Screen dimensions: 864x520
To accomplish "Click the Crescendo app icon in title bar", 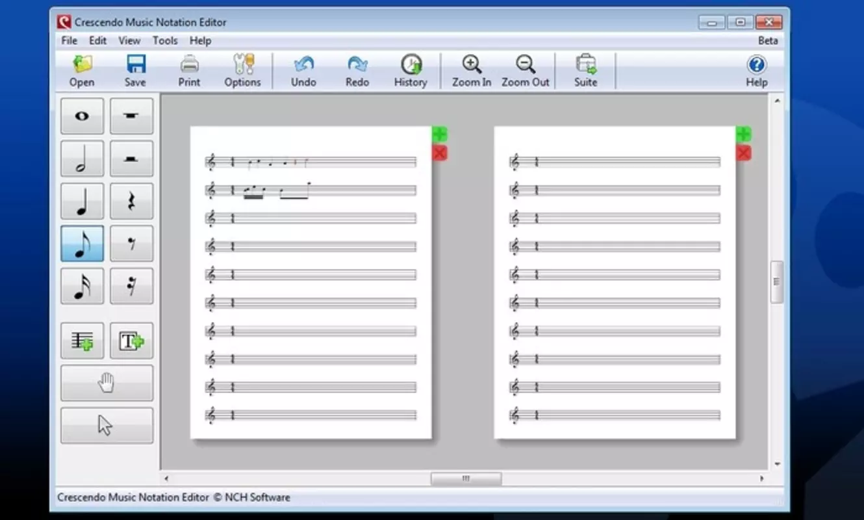I will [64, 22].
